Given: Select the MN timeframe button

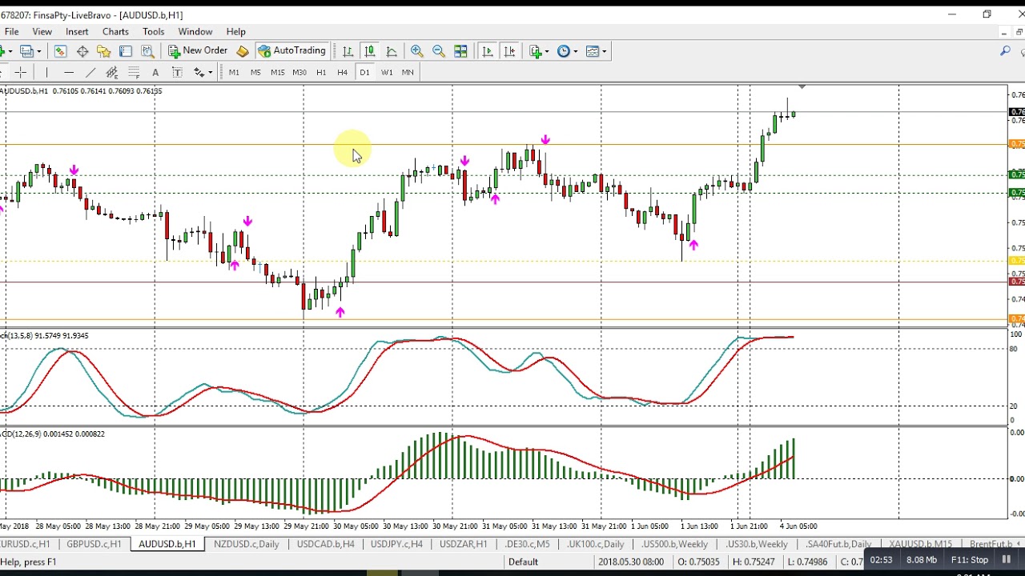Looking at the screenshot, I should click(408, 73).
